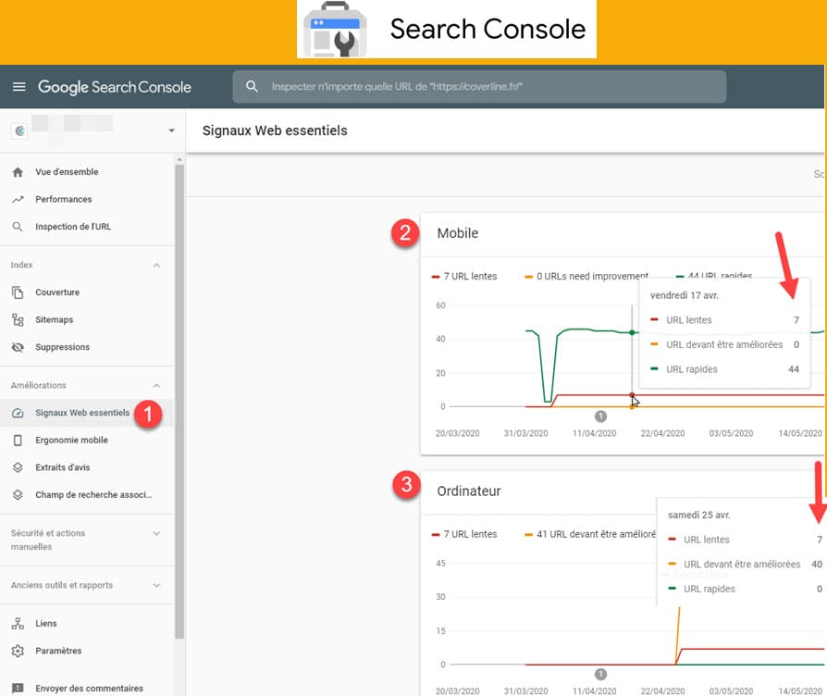
Task: Open Envoyer des commentaires
Action: (x=88, y=688)
